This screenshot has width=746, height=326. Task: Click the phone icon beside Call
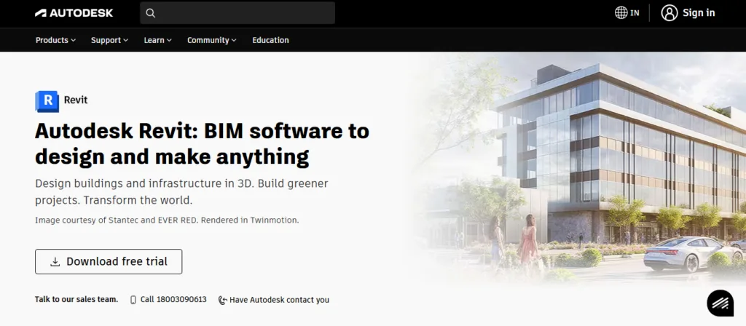click(x=133, y=299)
